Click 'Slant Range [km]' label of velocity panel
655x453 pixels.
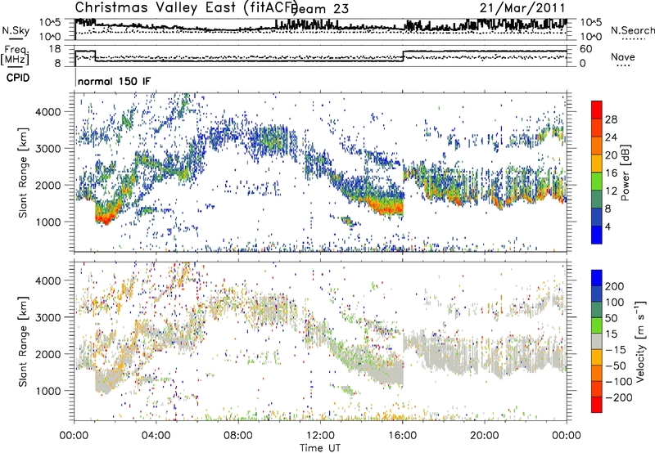click(23, 341)
